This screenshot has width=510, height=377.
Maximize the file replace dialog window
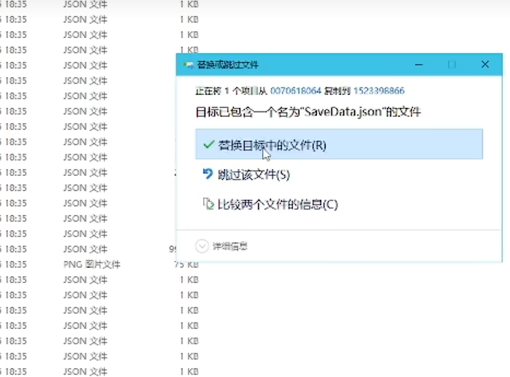click(452, 64)
